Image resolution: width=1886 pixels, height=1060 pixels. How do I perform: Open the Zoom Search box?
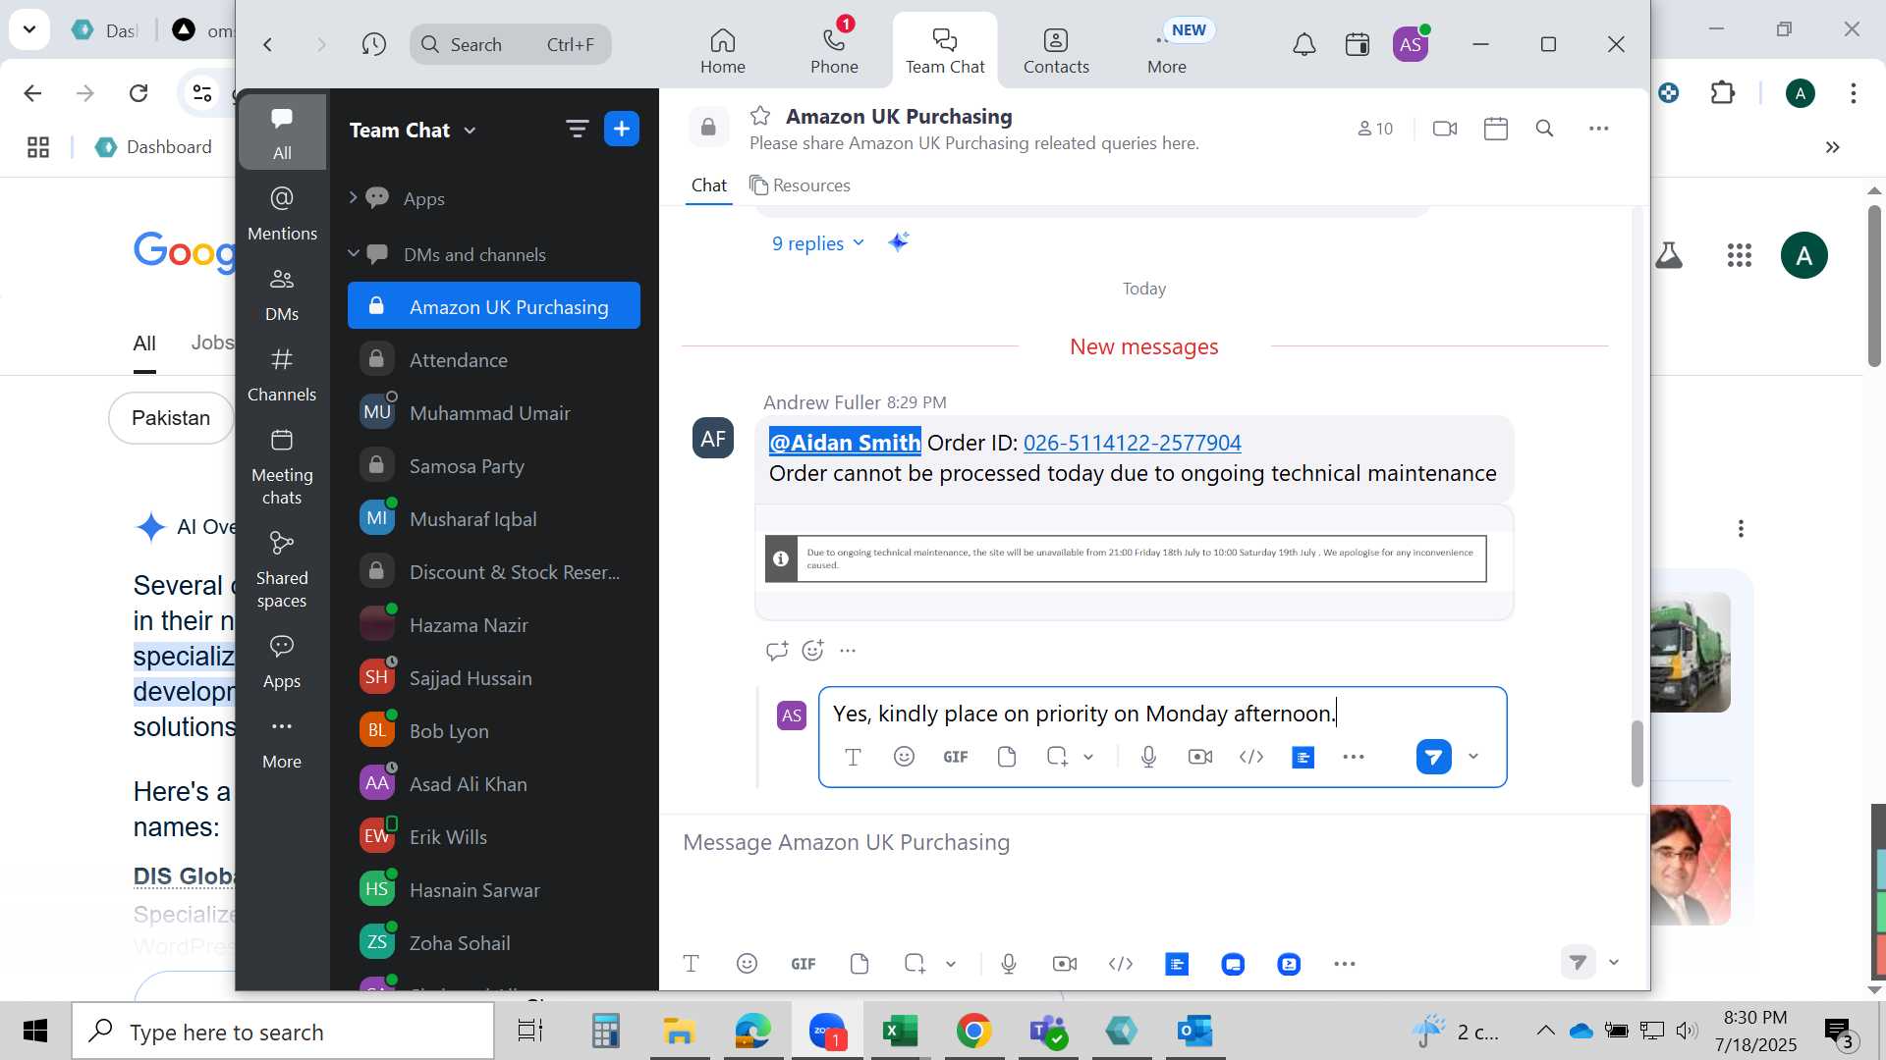click(510, 44)
